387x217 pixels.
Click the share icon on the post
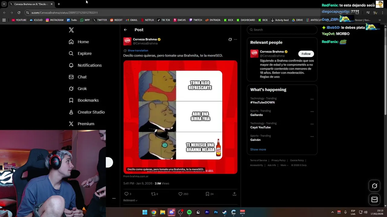point(234,194)
